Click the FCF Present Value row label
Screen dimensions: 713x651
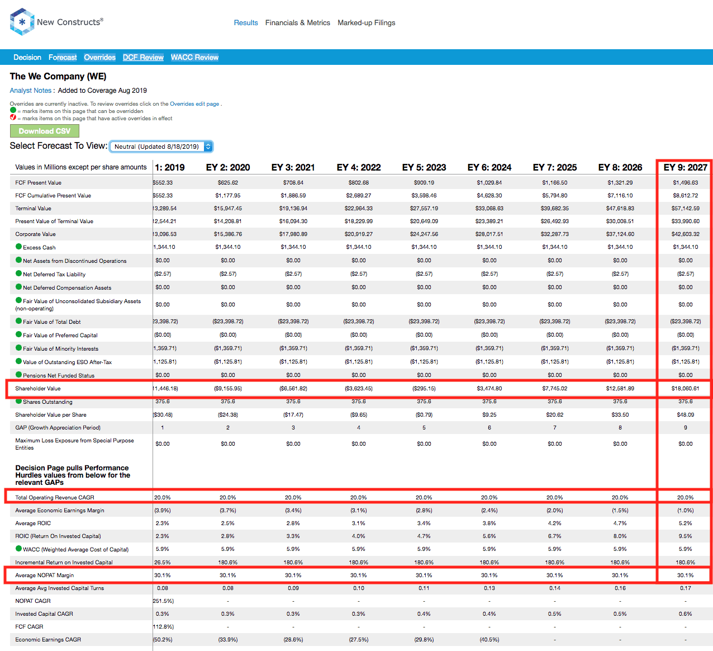(x=39, y=183)
